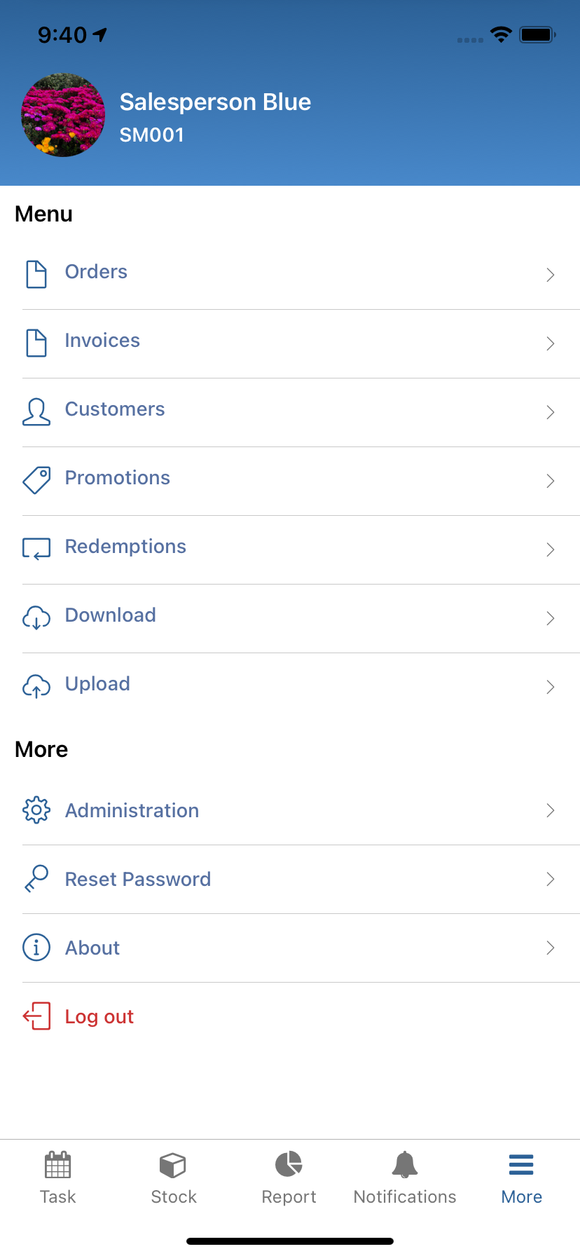Tap the Customers person icon
Screen dimensions: 580x1256
(x=36, y=412)
